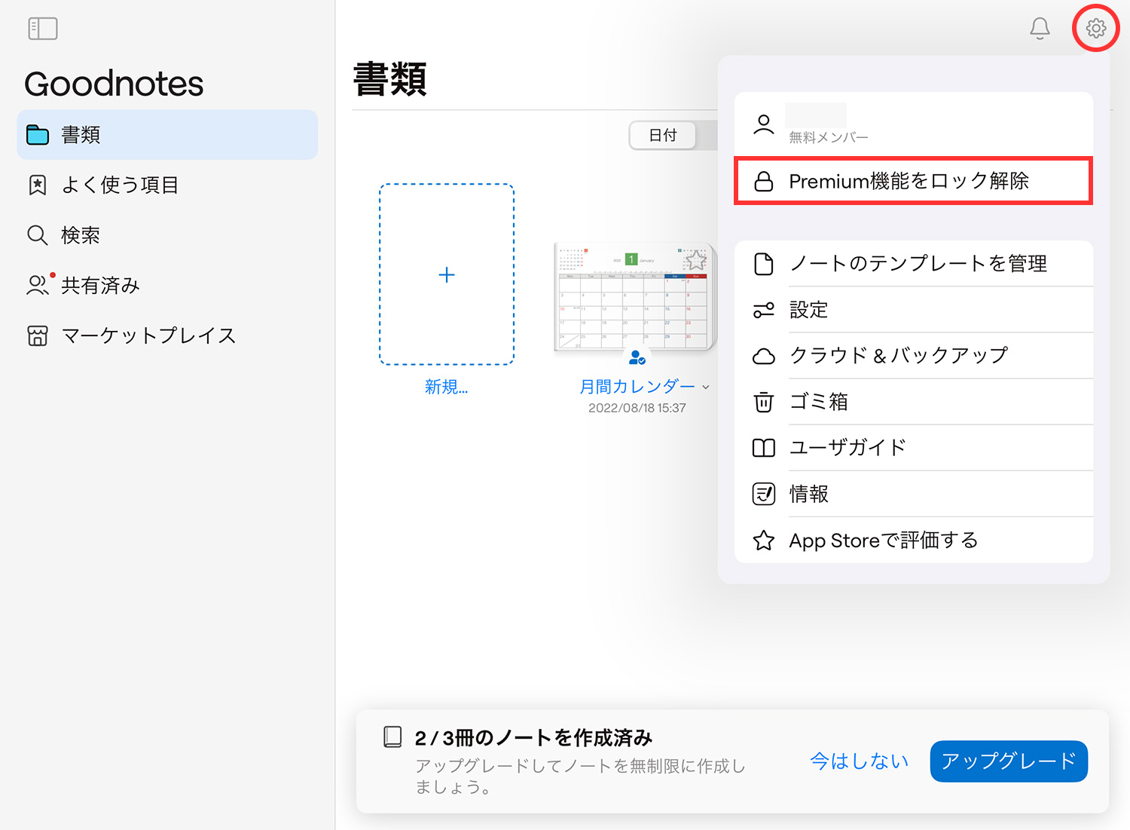Create new document with plus tile
The width and height of the screenshot is (1130, 830).
pyautogui.click(x=447, y=274)
